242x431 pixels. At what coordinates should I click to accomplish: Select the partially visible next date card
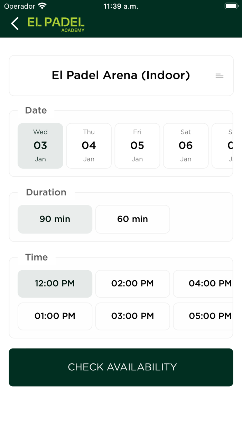click(222, 146)
